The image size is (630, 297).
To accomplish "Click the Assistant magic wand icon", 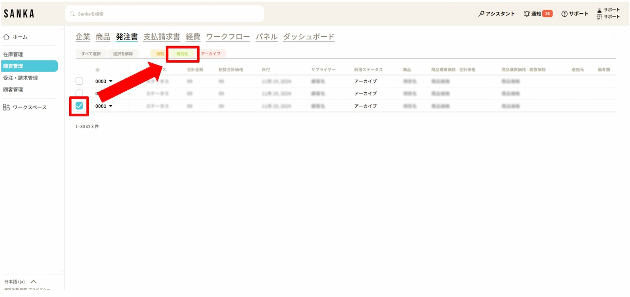I will [x=481, y=14].
